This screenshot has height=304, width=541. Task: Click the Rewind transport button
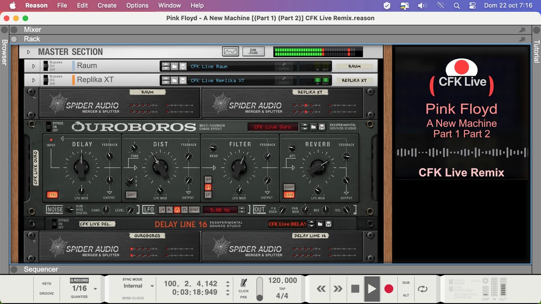tap(321, 289)
